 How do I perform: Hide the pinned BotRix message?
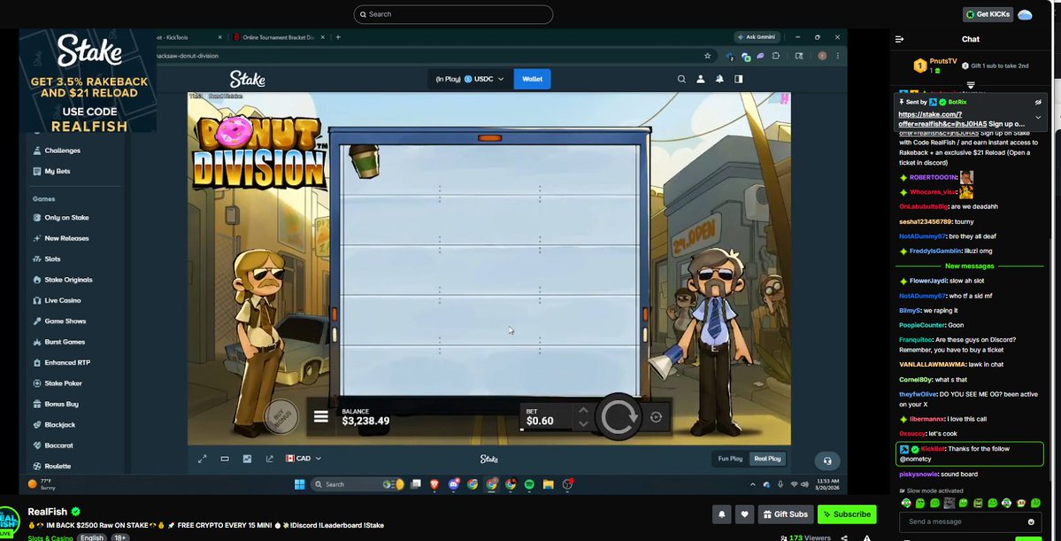1038,102
